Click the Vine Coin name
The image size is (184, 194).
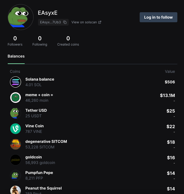point(34,126)
